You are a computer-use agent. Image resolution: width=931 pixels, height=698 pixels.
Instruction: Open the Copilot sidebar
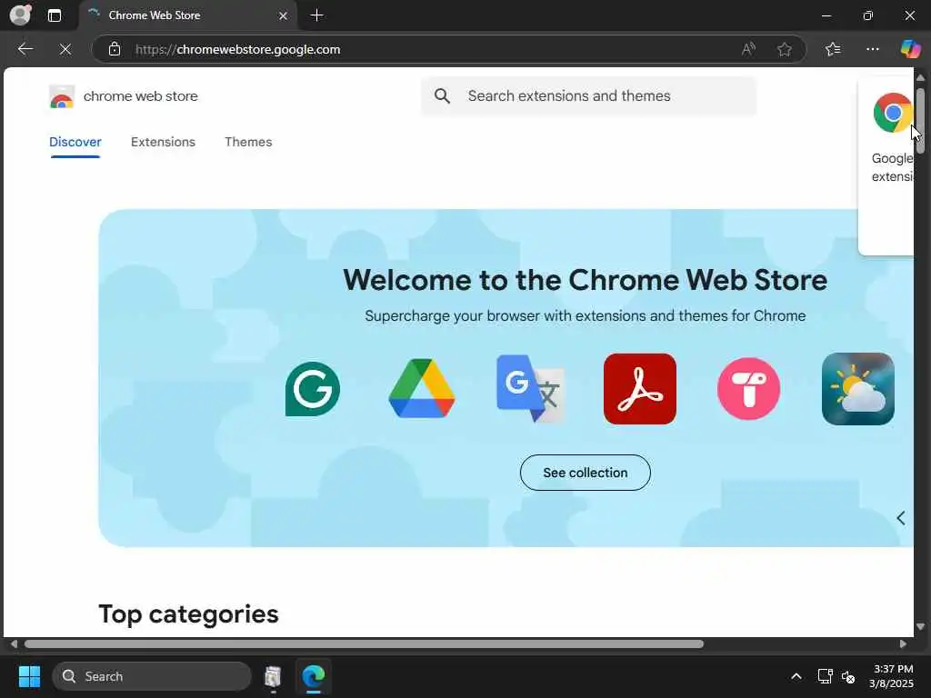(910, 49)
